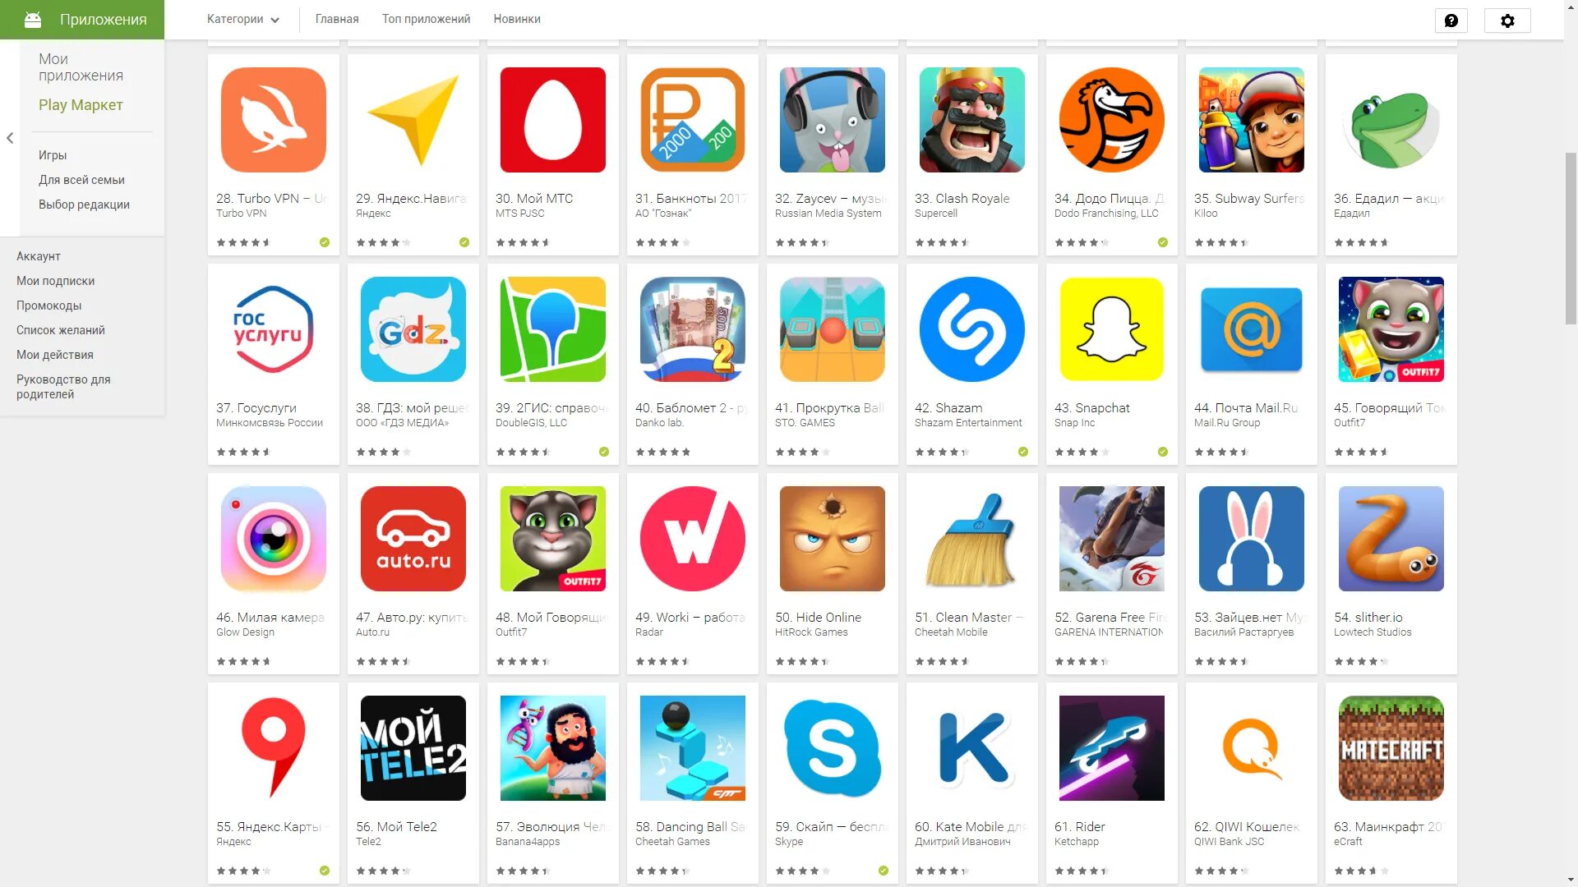This screenshot has height=887, width=1578.
Task: Open the help question mark button
Action: [x=1451, y=21]
